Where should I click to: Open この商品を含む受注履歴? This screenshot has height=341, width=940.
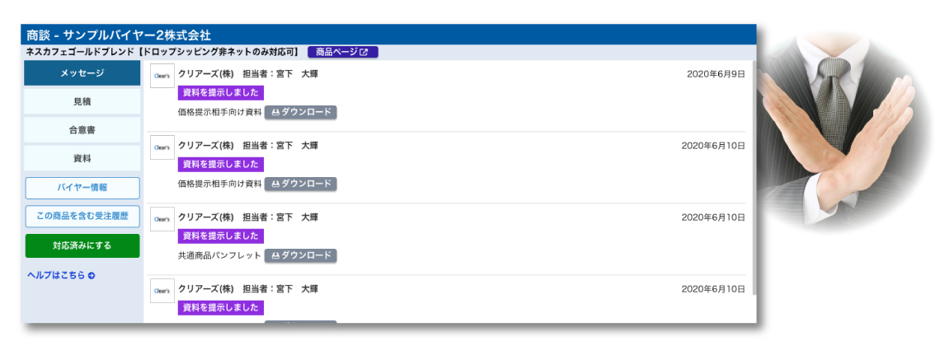click(82, 216)
